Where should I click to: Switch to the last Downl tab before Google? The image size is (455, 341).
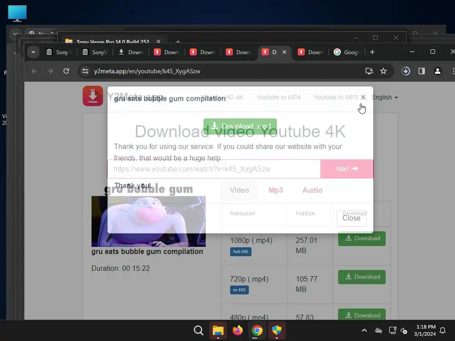tap(311, 52)
